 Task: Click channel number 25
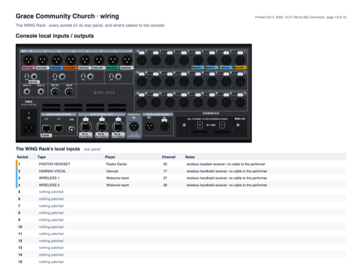[165, 164]
